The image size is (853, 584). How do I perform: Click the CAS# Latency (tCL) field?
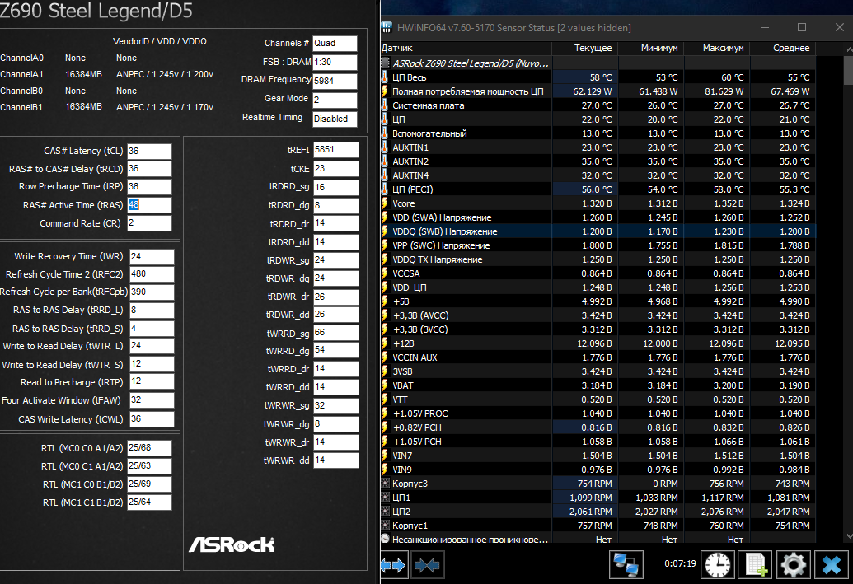click(150, 152)
